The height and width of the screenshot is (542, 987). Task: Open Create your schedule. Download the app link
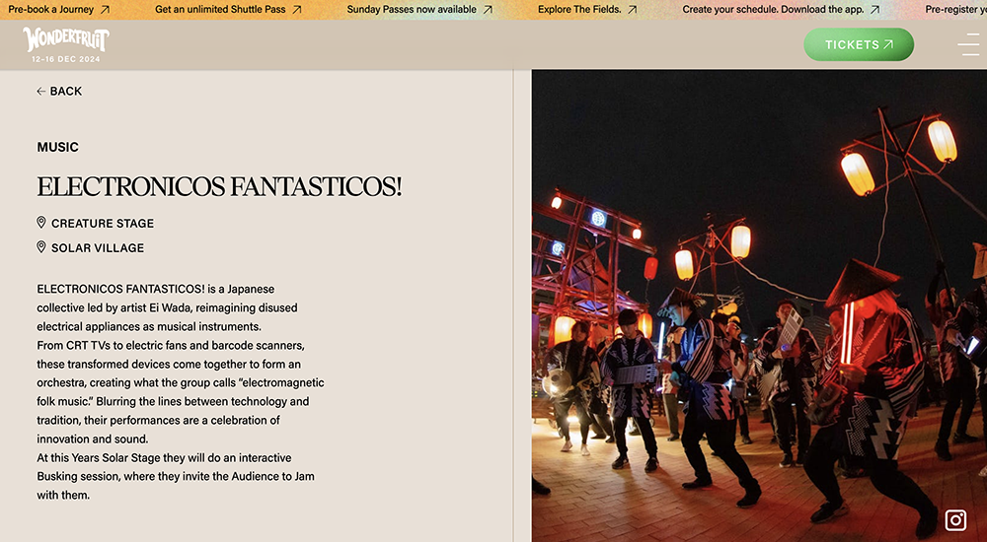[781, 10]
